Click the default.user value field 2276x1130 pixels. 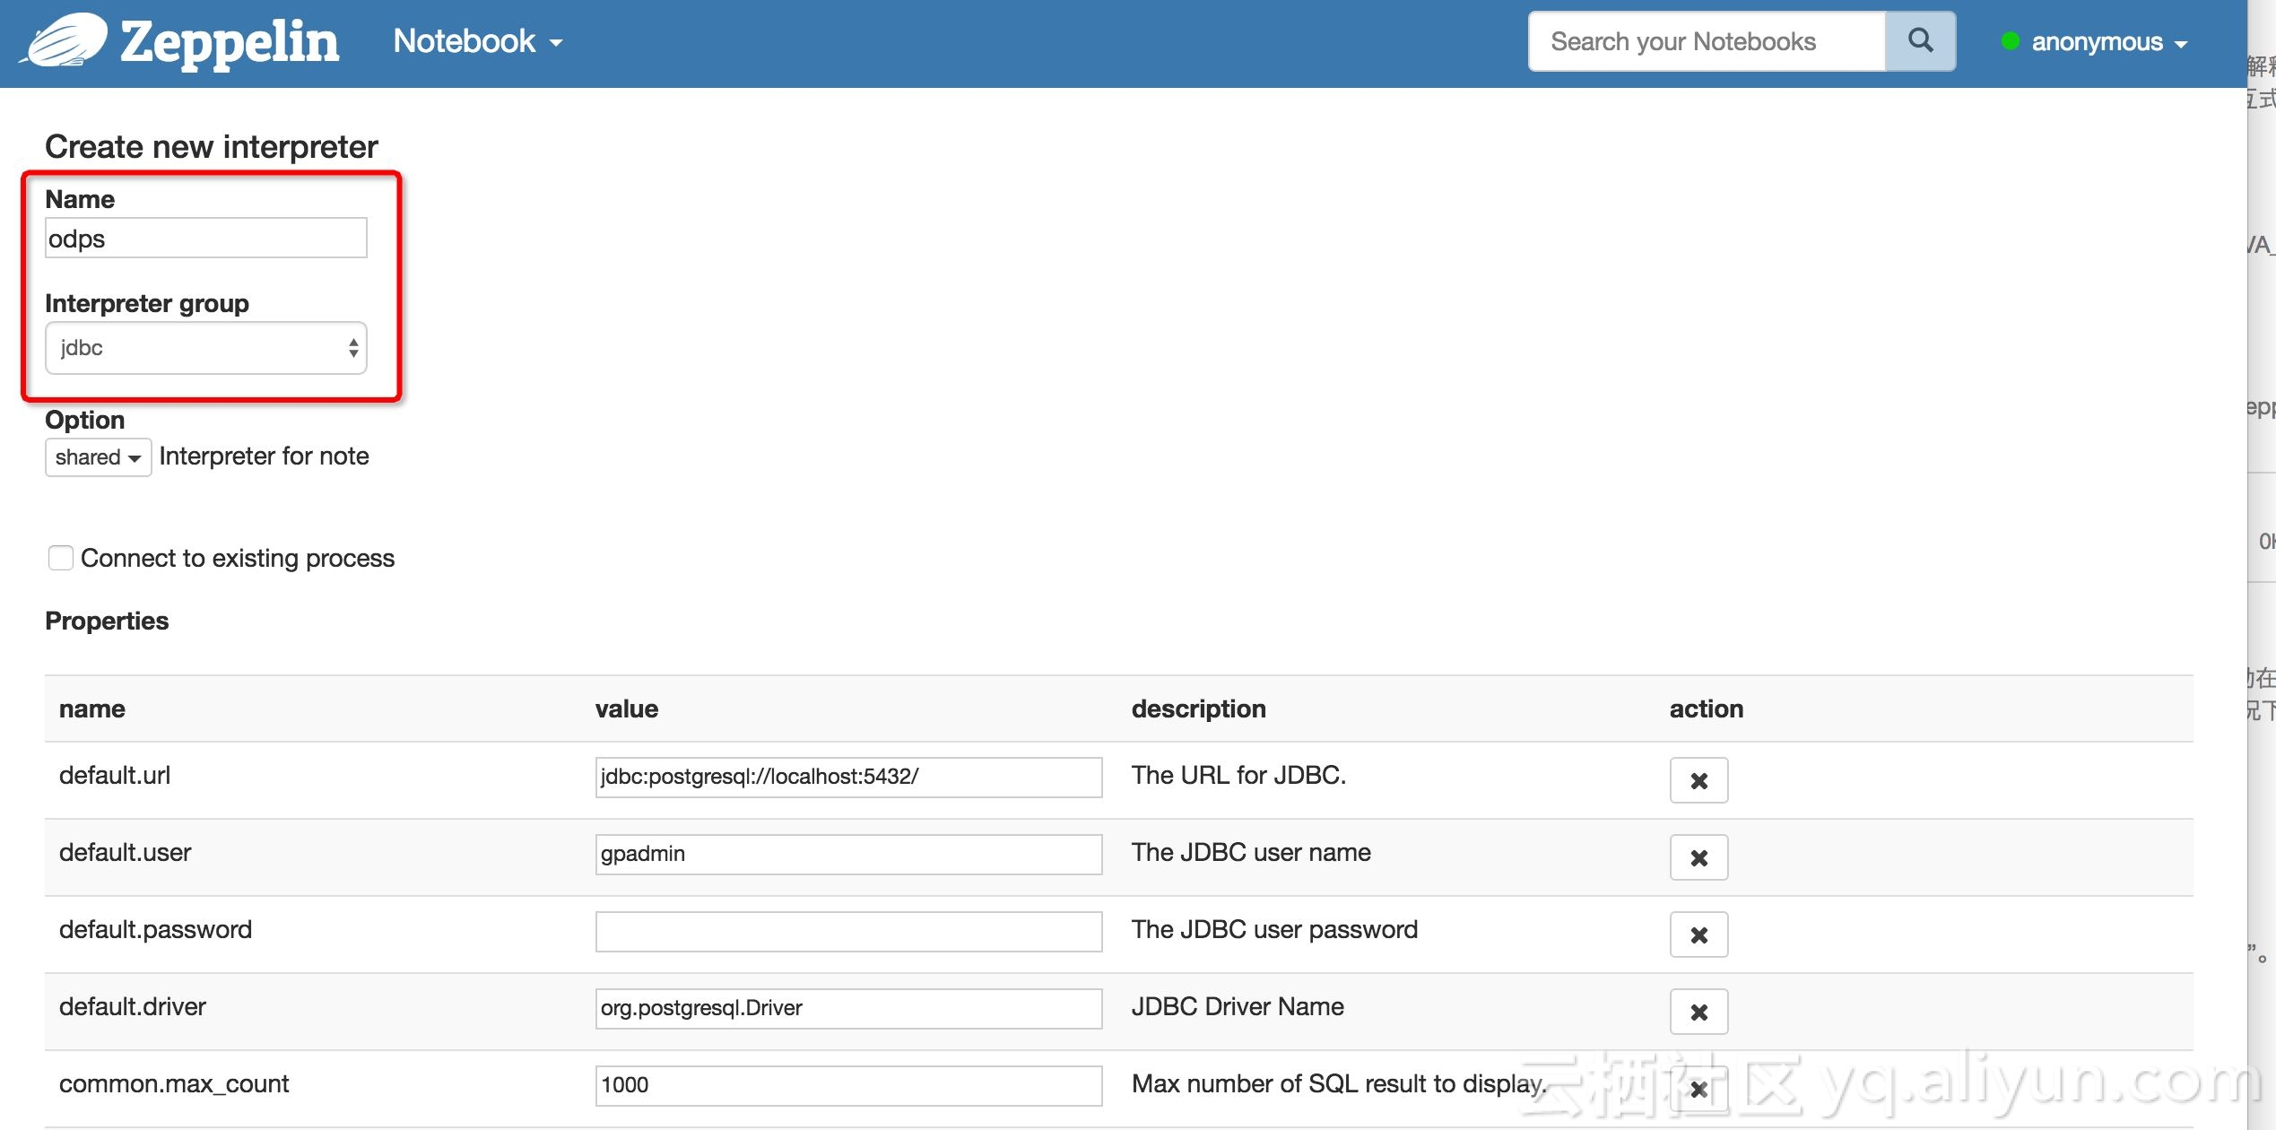point(847,854)
